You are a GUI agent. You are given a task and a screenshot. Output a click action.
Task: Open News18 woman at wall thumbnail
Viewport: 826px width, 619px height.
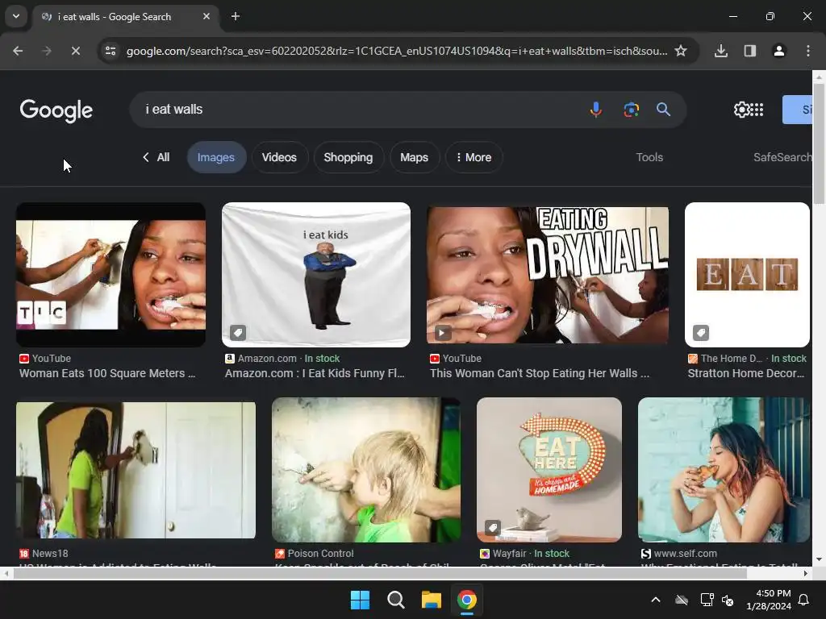pos(136,470)
